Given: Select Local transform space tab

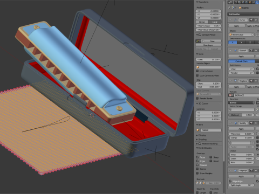Looking at the screenshot, I should pyautogui.click(x=215, y=22).
